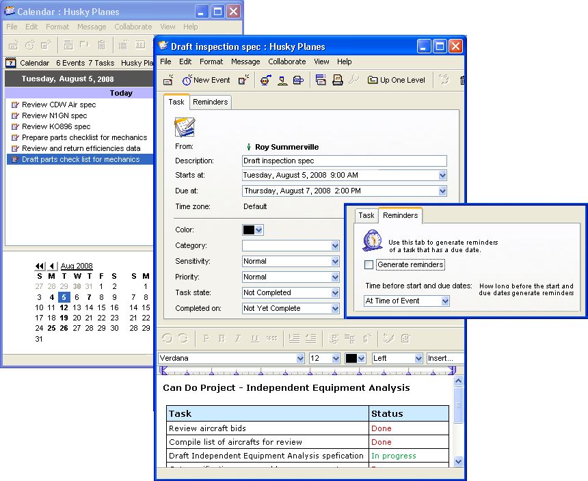The width and height of the screenshot is (588, 481).
Task: Open the Priority dropdown
Action: (335, 277)
